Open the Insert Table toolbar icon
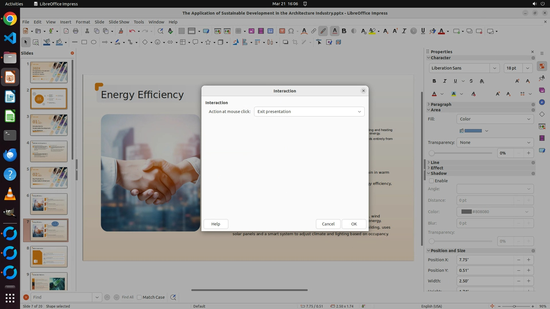 [238, 31]
